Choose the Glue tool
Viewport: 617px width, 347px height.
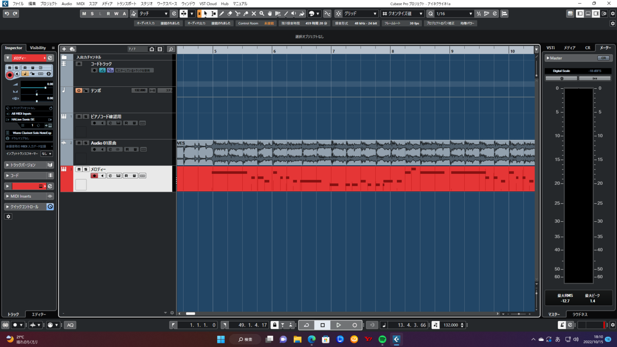(246, 14)
